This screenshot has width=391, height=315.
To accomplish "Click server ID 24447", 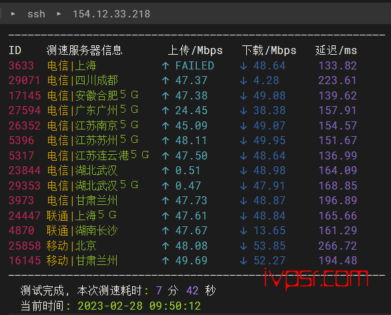I will pyautogui.click(x=25, y=216).
